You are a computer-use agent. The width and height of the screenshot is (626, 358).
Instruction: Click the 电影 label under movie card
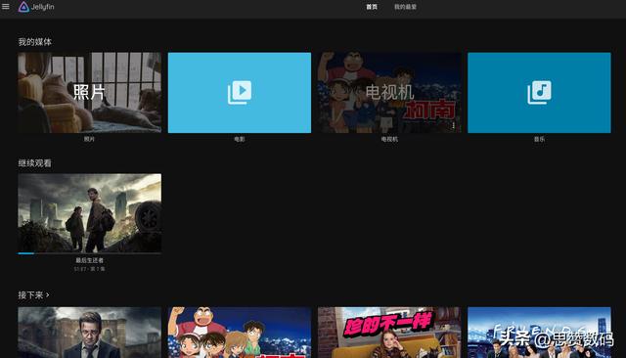pos(240,139)
